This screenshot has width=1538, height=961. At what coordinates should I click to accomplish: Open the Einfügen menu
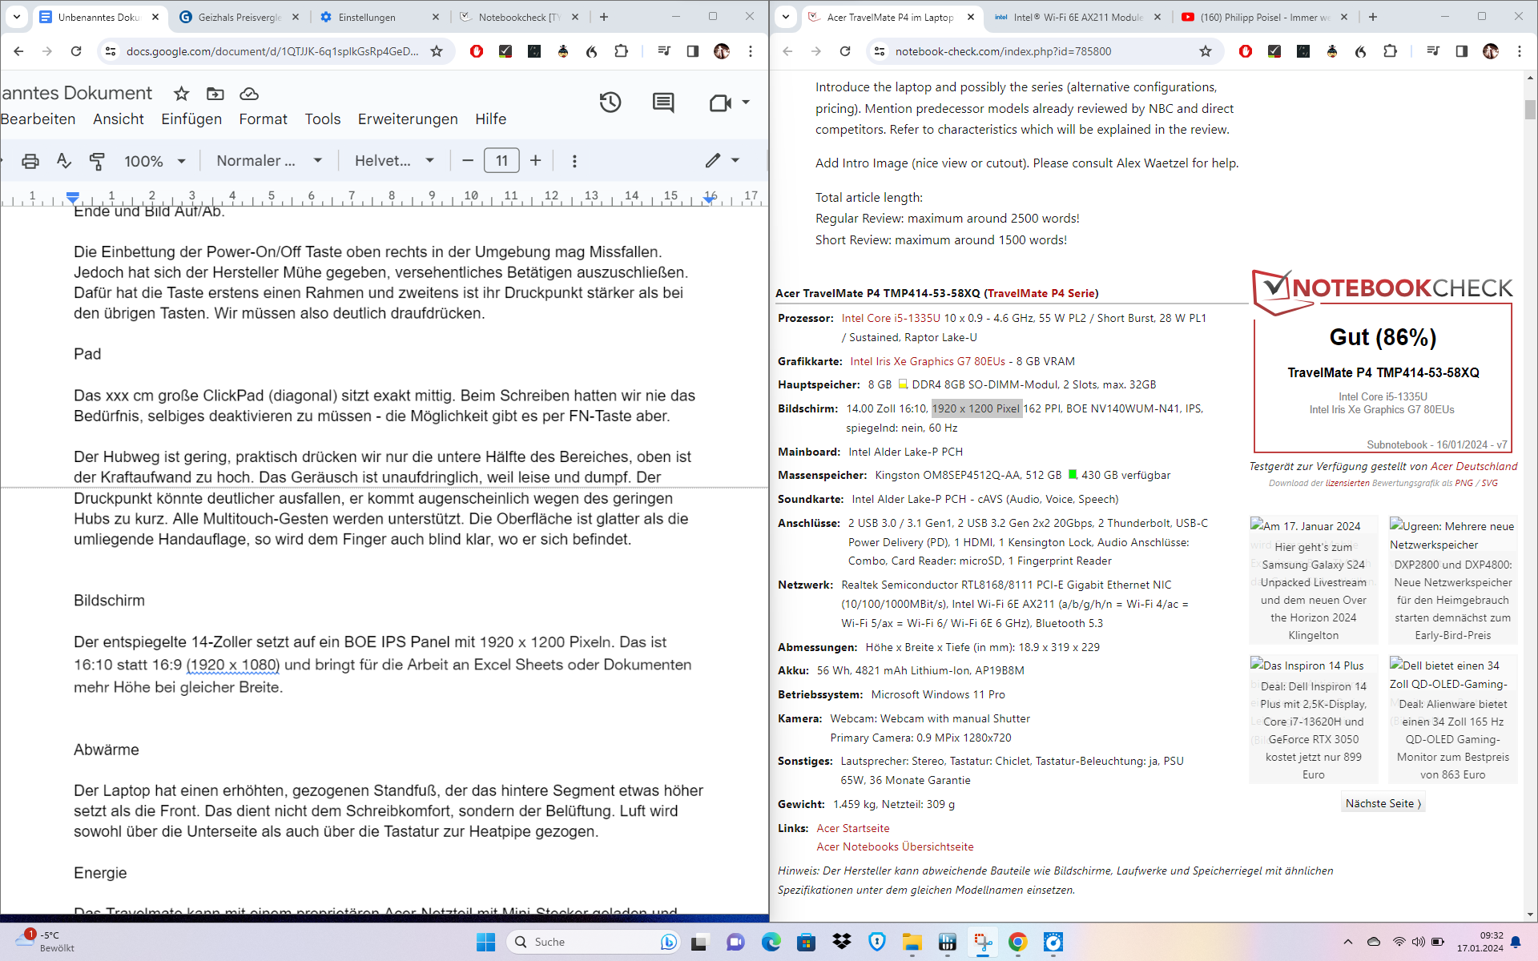click(x=191, y=119)
